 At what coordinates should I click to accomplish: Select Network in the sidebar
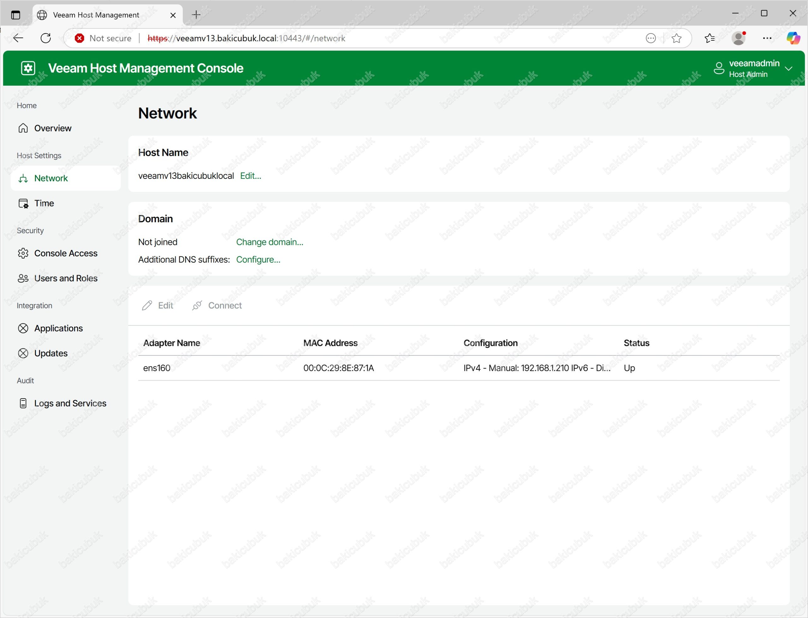coord(66,178)
